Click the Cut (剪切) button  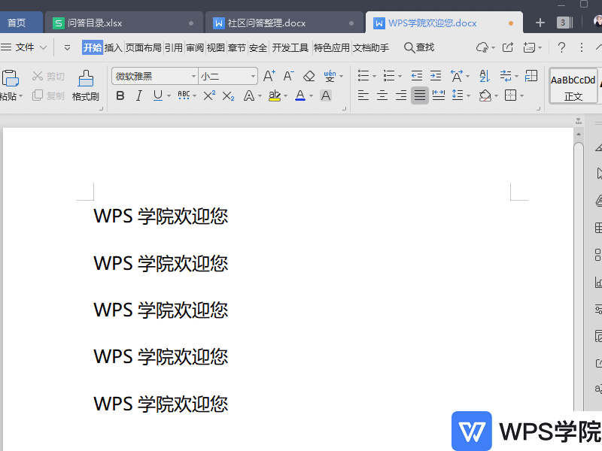pos(48,76)
